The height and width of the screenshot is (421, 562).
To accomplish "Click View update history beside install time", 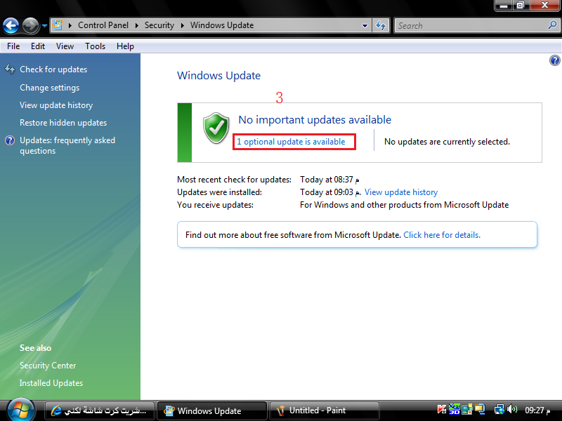I will (x=401, y=192).
